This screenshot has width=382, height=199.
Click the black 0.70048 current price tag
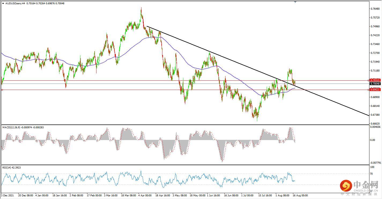pyautogui.click(x=375, y=84)
